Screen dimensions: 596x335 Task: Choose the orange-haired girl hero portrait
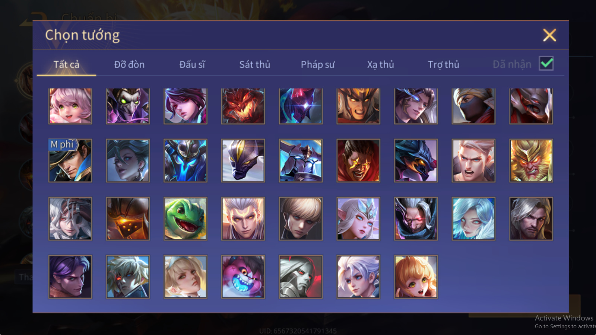[416, 277]
